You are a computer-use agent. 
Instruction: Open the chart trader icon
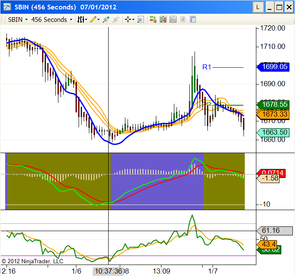tap(153, 20)
